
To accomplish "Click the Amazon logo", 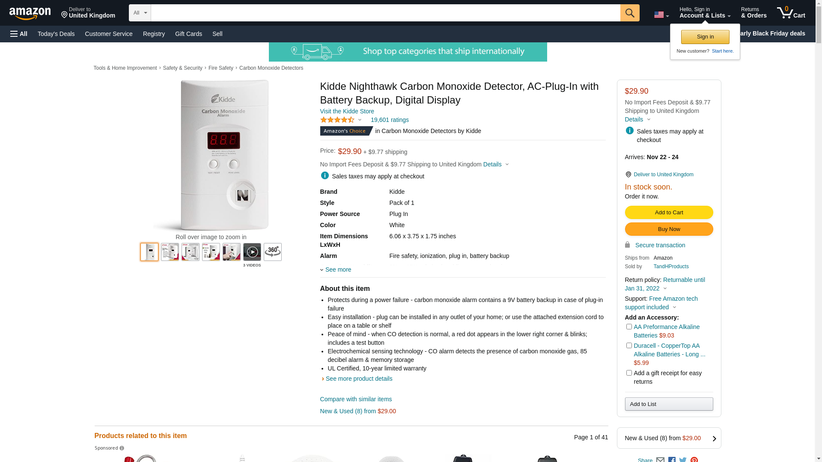I will pos(30,14).
